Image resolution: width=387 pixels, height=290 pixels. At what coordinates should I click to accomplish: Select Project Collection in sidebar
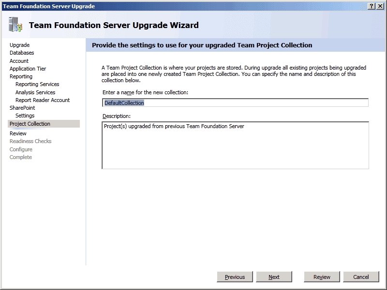pos(30,124)
